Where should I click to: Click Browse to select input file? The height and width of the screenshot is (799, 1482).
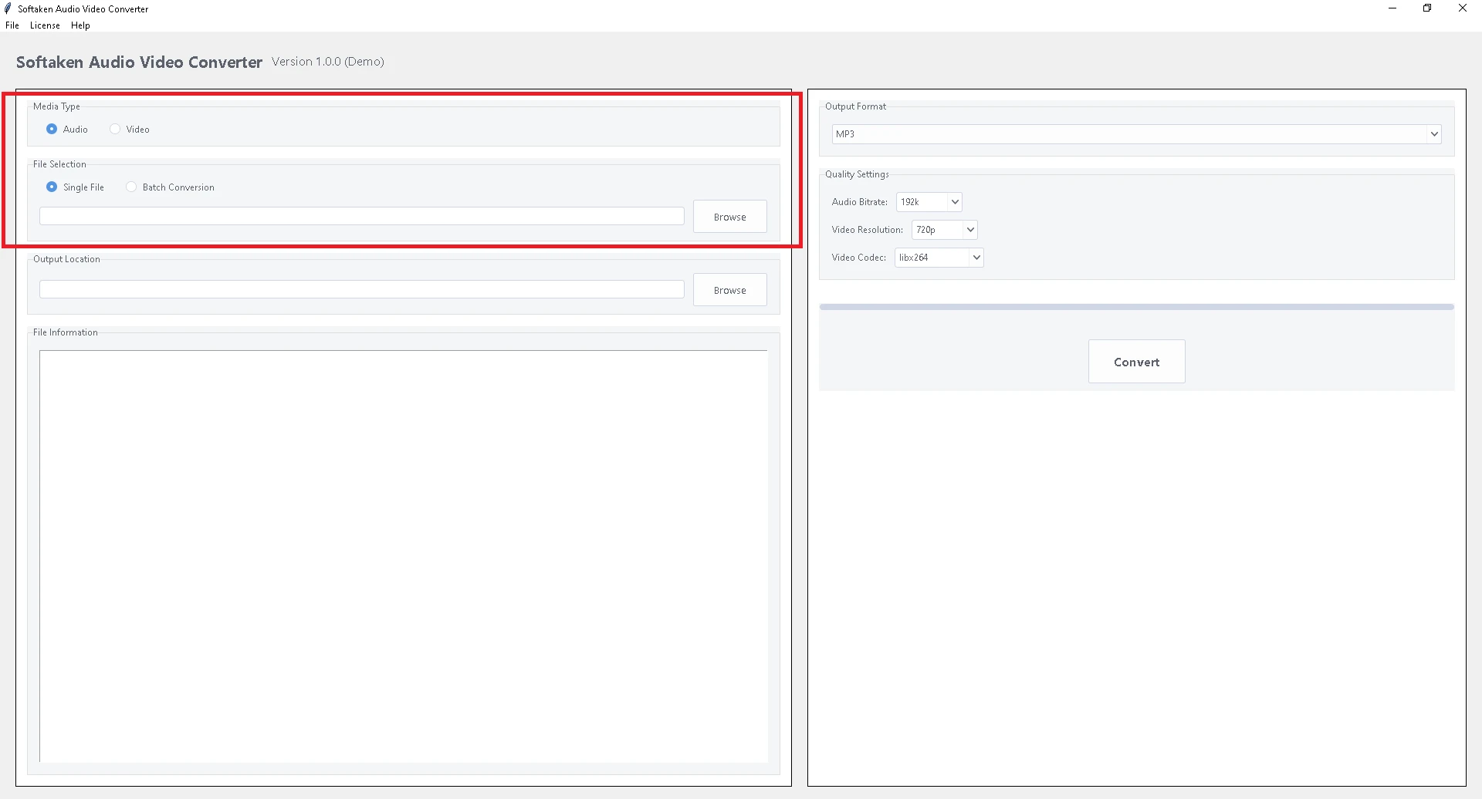[729, 216]
